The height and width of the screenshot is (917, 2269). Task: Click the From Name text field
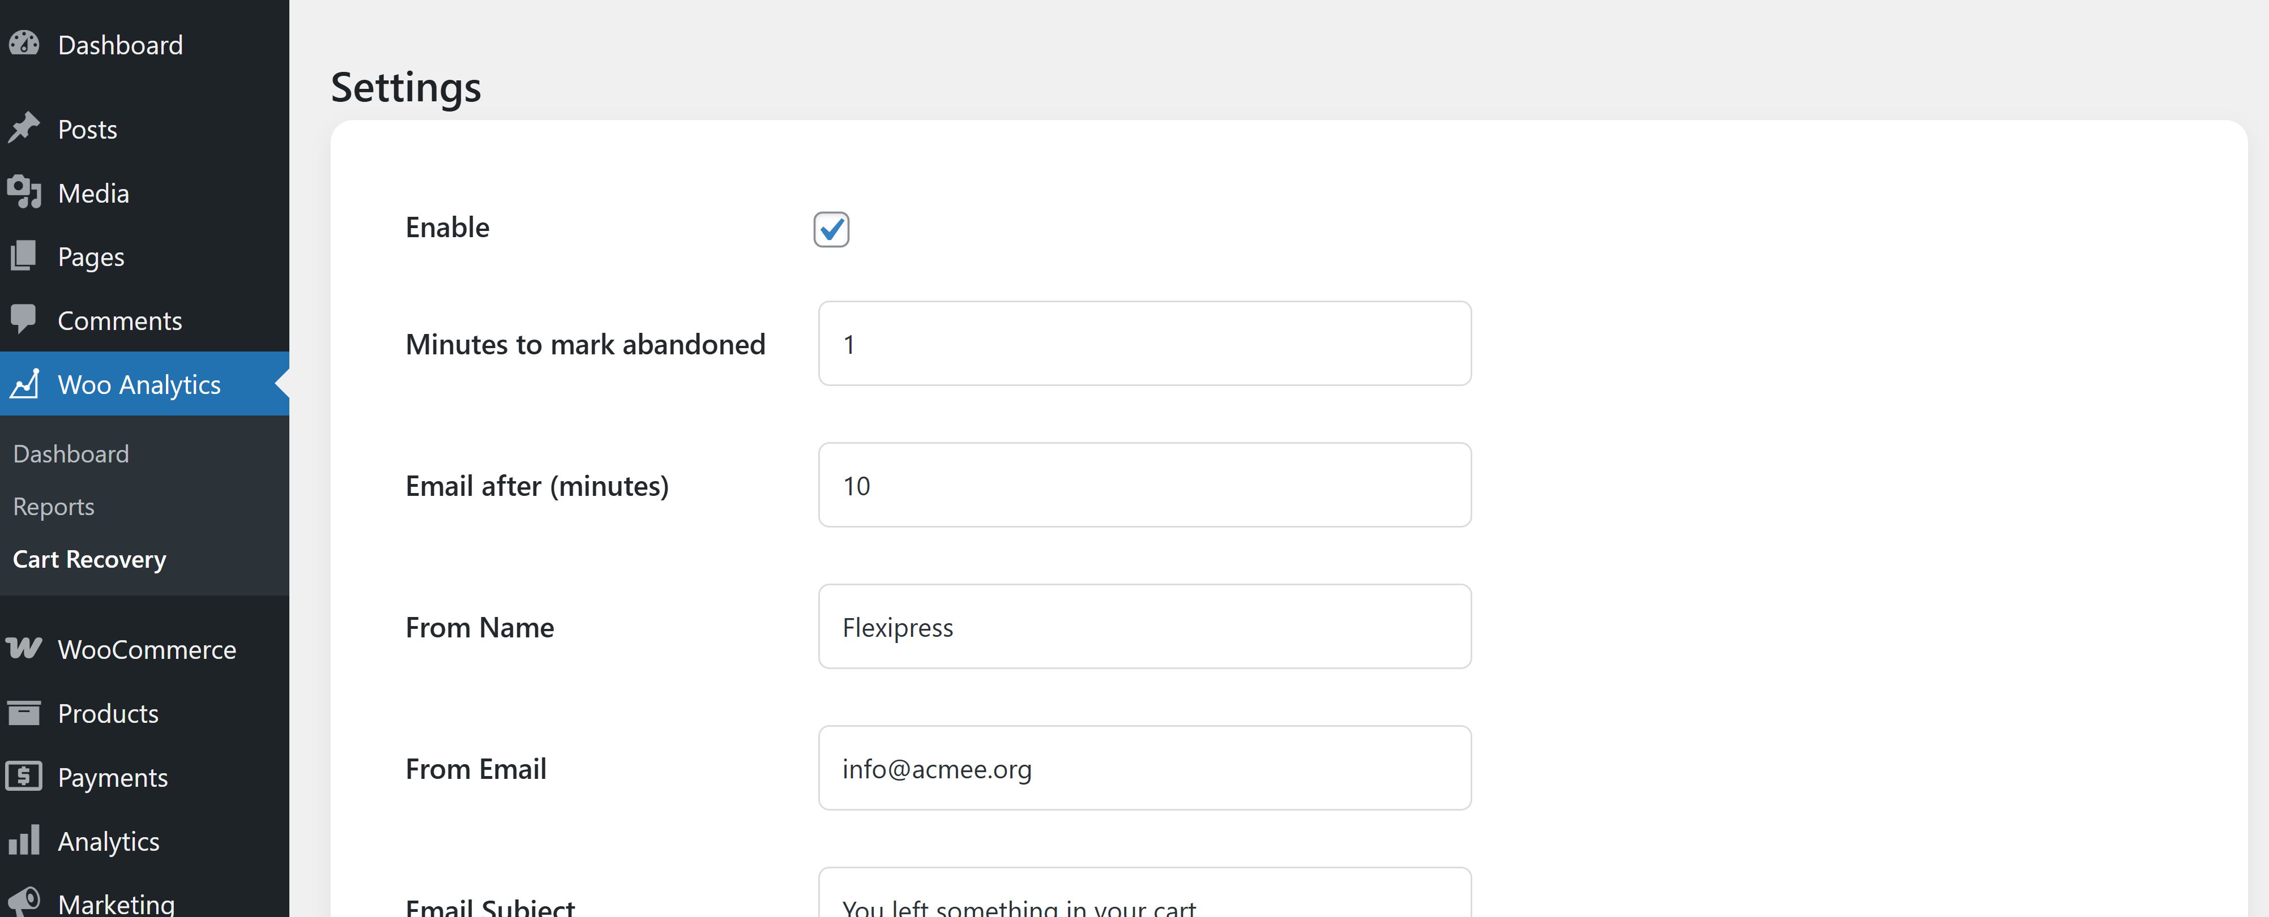[1144, 626]
